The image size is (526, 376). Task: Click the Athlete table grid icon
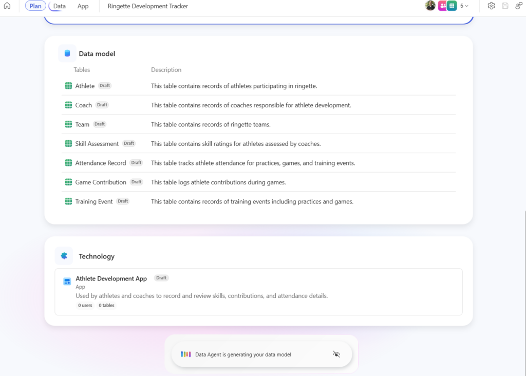[x=68, y=86]
